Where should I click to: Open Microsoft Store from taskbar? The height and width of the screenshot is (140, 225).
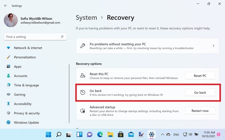pyautogui.click(x=121, y=134)
